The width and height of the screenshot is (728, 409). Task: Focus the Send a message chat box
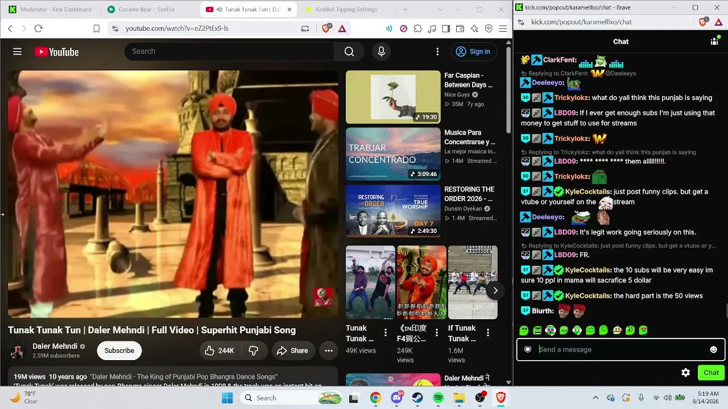tap(621, 349)
